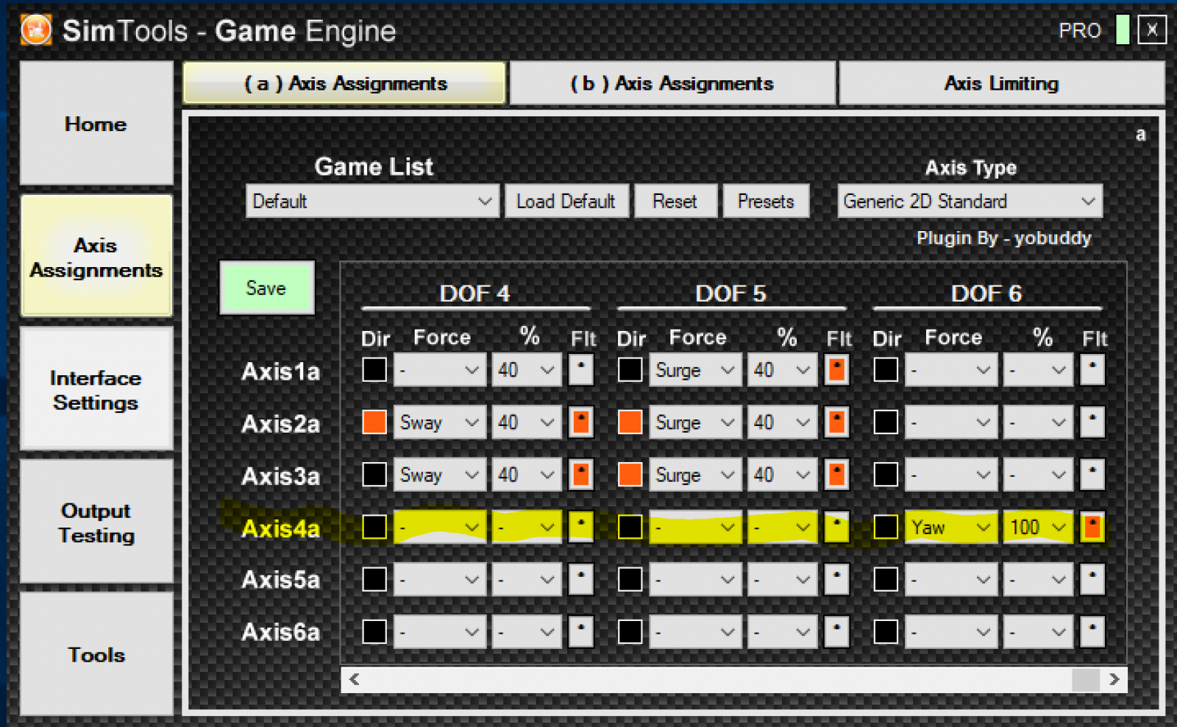Go to Home in the sidebar

coord(96,124)
